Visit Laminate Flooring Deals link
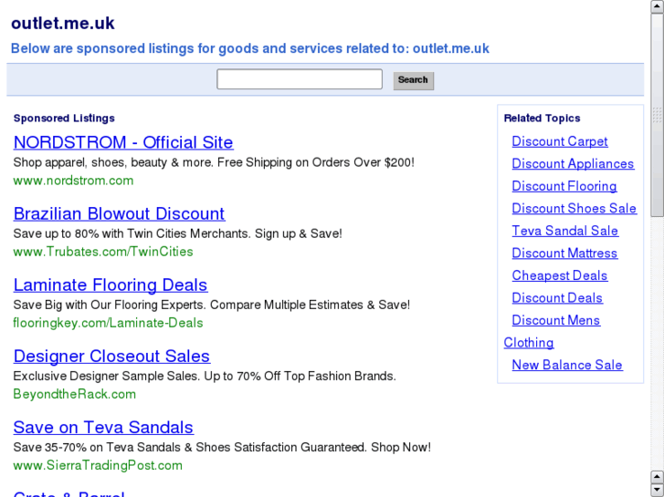This screenshot has height=497, width=664. click(111, 285)
